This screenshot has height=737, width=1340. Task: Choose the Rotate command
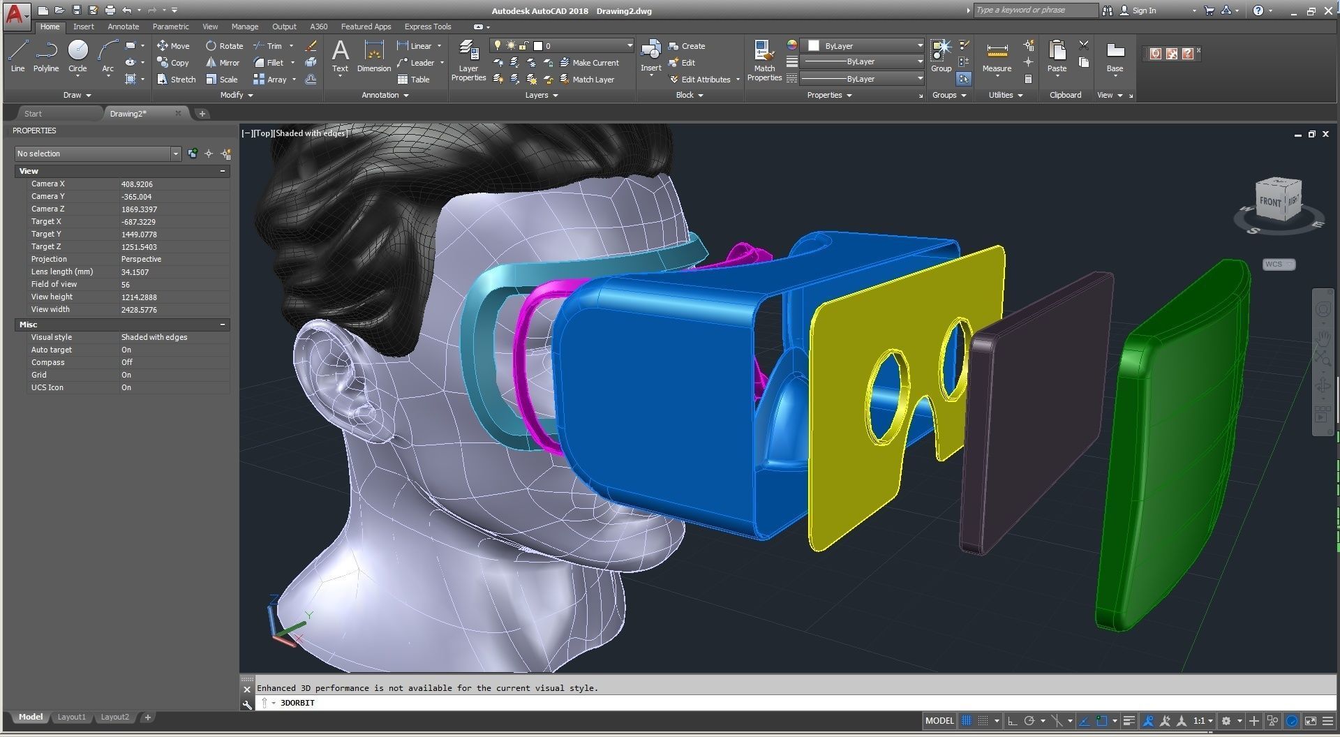[x=224, y=46]
